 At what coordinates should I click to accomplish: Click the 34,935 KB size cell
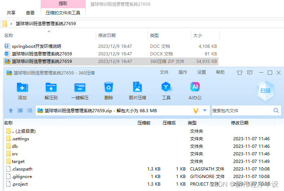pos(207,62)
